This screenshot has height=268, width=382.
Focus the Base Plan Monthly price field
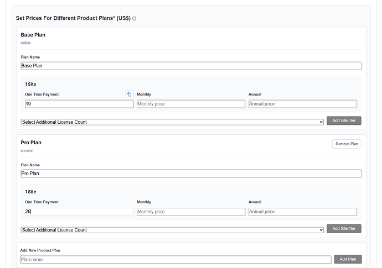(x=191, y=104)
